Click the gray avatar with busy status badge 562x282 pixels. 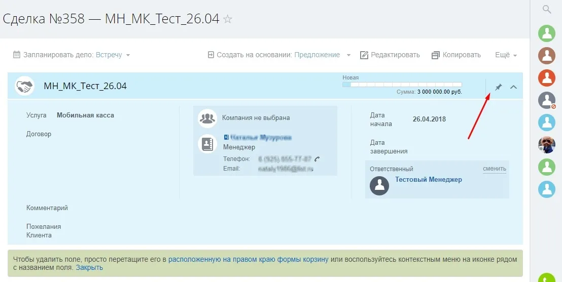tap(546, 100)
